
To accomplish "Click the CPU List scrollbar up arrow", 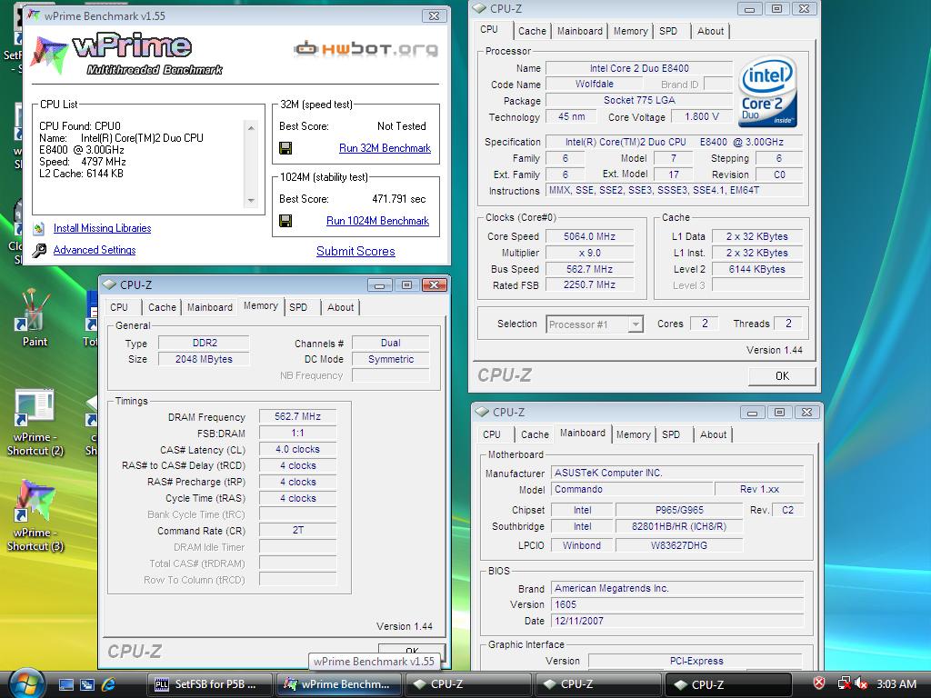I will 251,127.
